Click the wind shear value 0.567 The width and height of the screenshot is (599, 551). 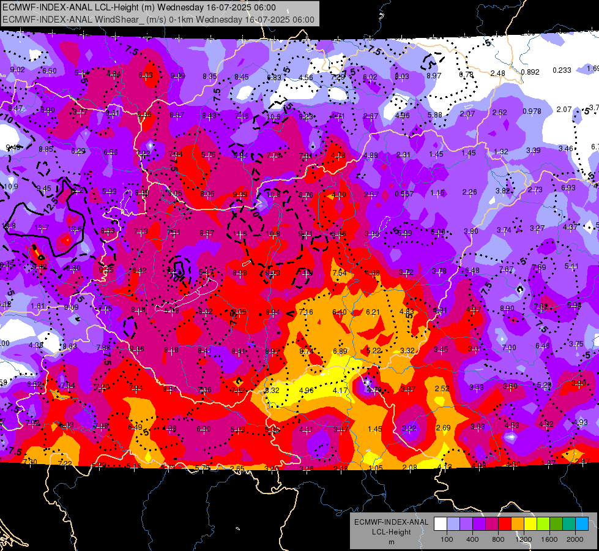[404, 194]
